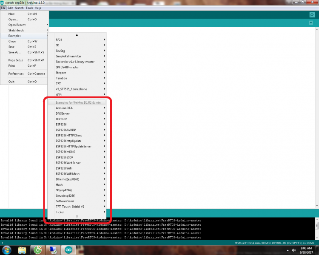Open ESP8266 examples submenu

(x=77, y=125)
